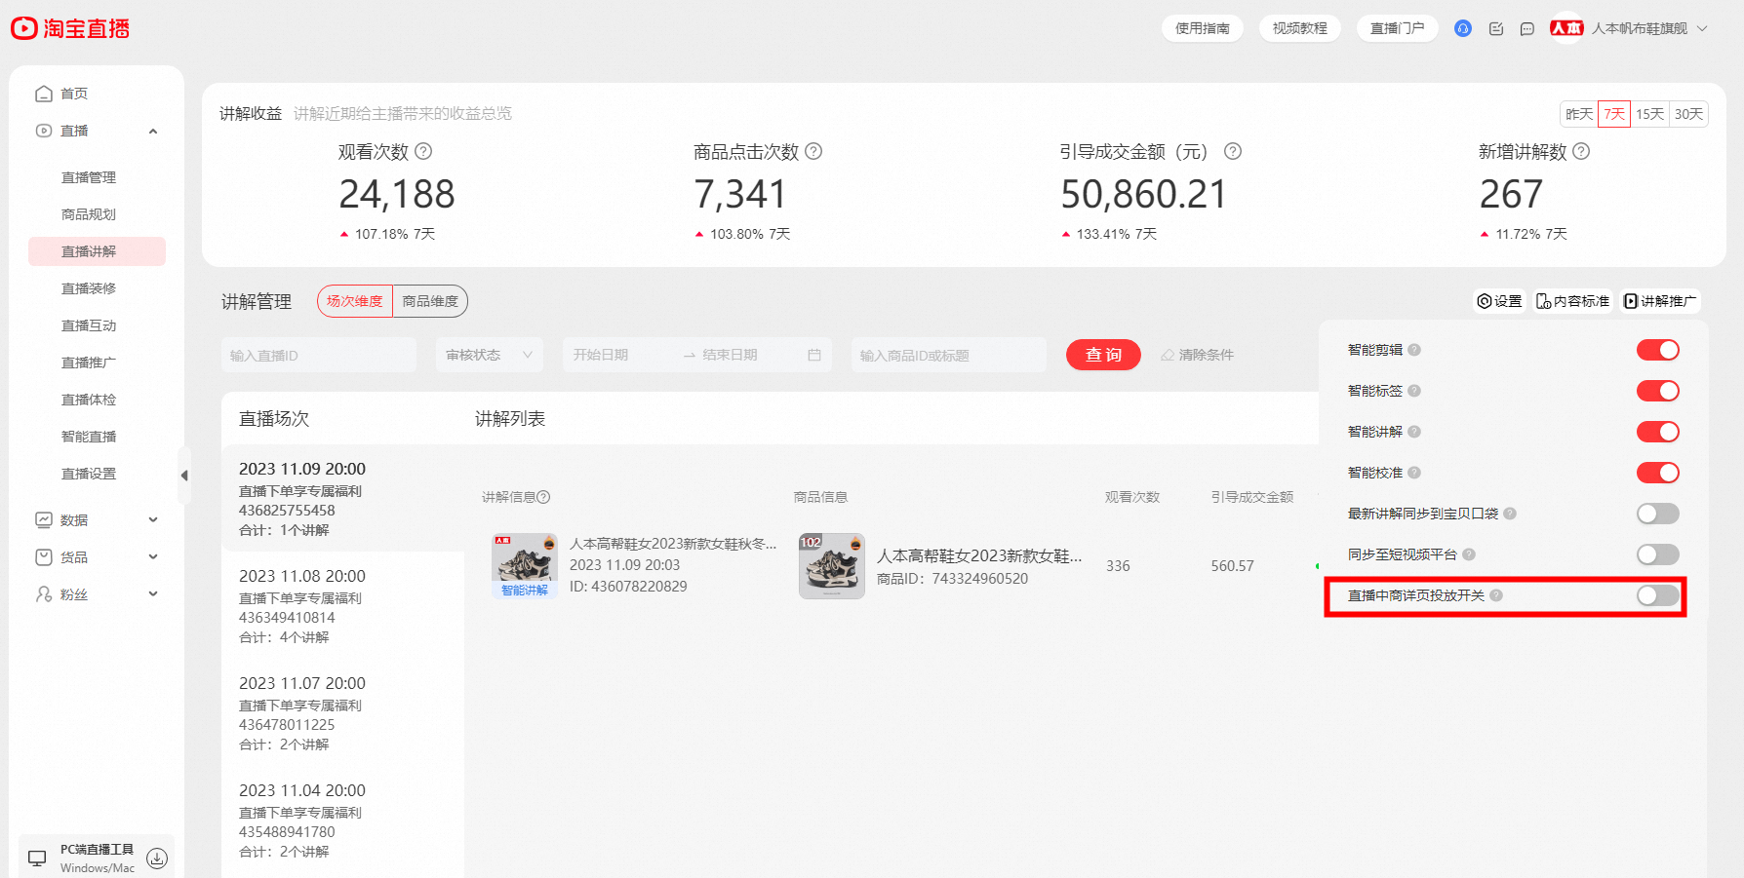
Task: Open the 直播门户 button
Action: pos(1398,28)
